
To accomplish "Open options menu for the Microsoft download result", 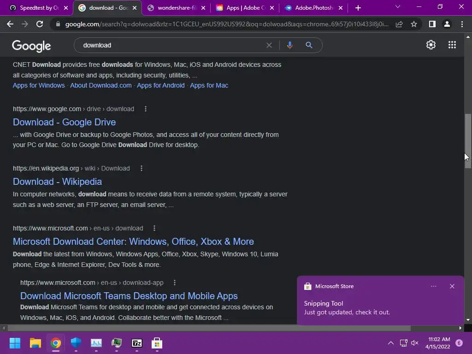I will 154,229.
